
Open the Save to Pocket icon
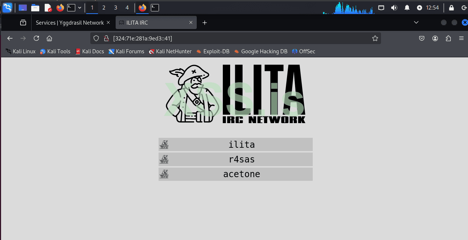point(421,38)
